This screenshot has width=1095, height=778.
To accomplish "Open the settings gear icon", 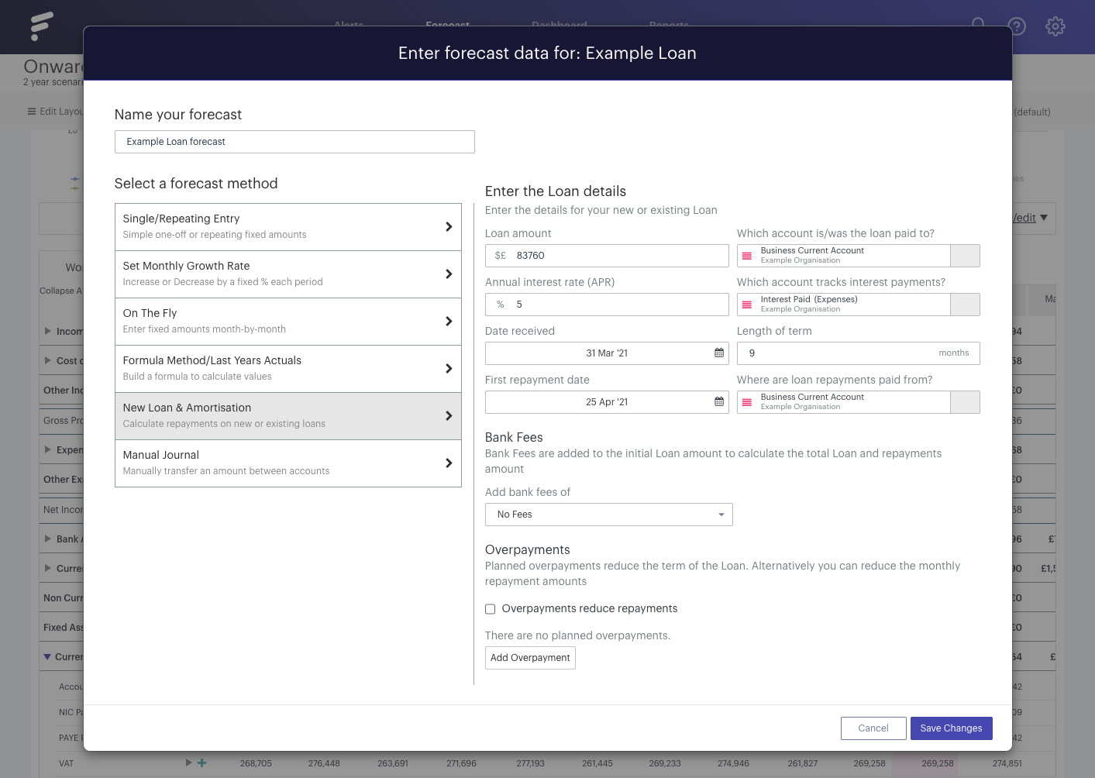I will click(x=1055, y=26).
